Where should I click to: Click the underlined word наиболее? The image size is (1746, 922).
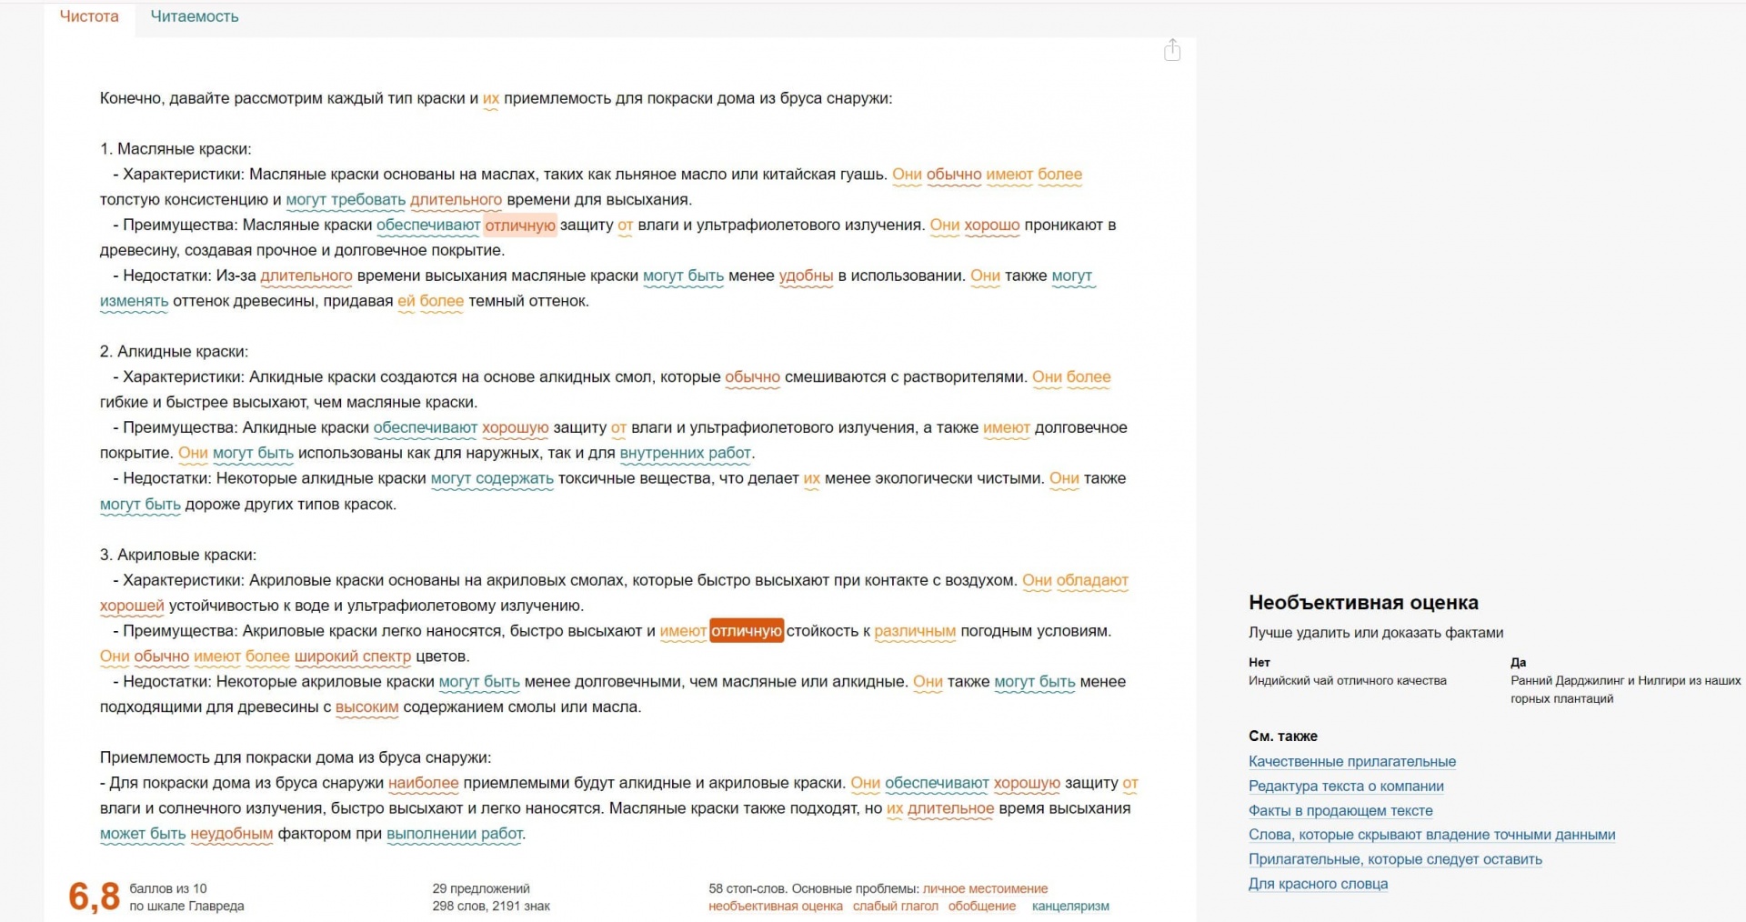[424, 783]
